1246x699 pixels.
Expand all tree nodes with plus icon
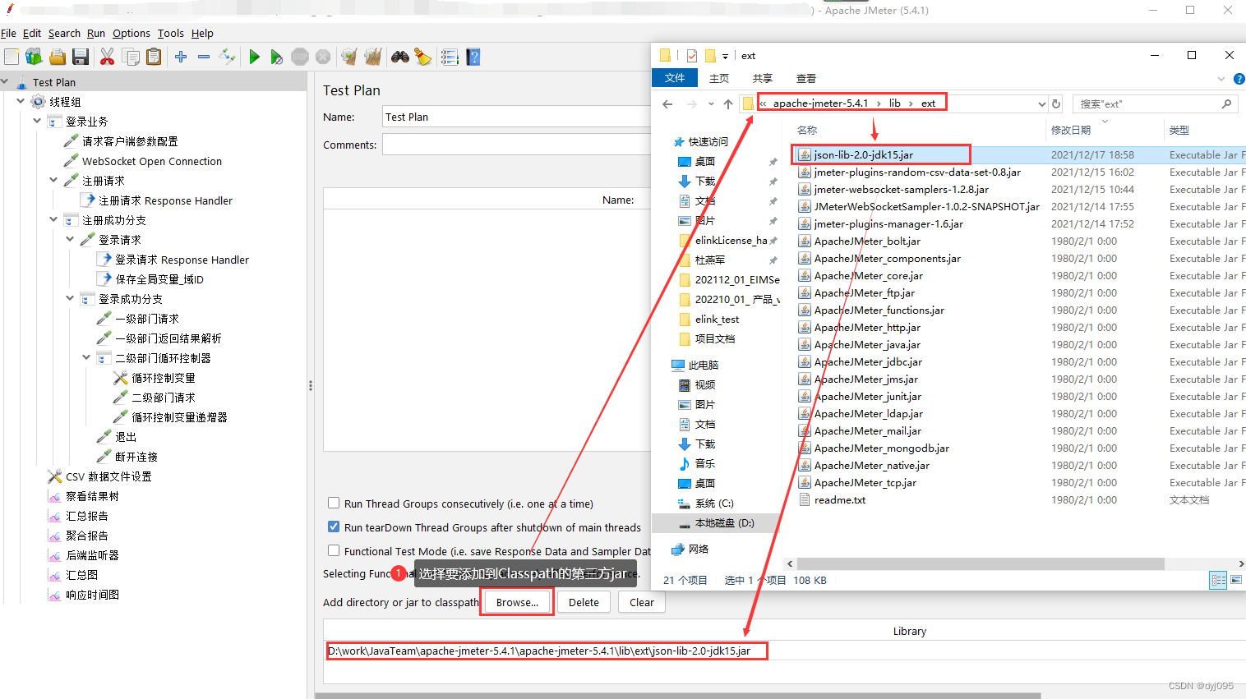click(x=181, y=57)
